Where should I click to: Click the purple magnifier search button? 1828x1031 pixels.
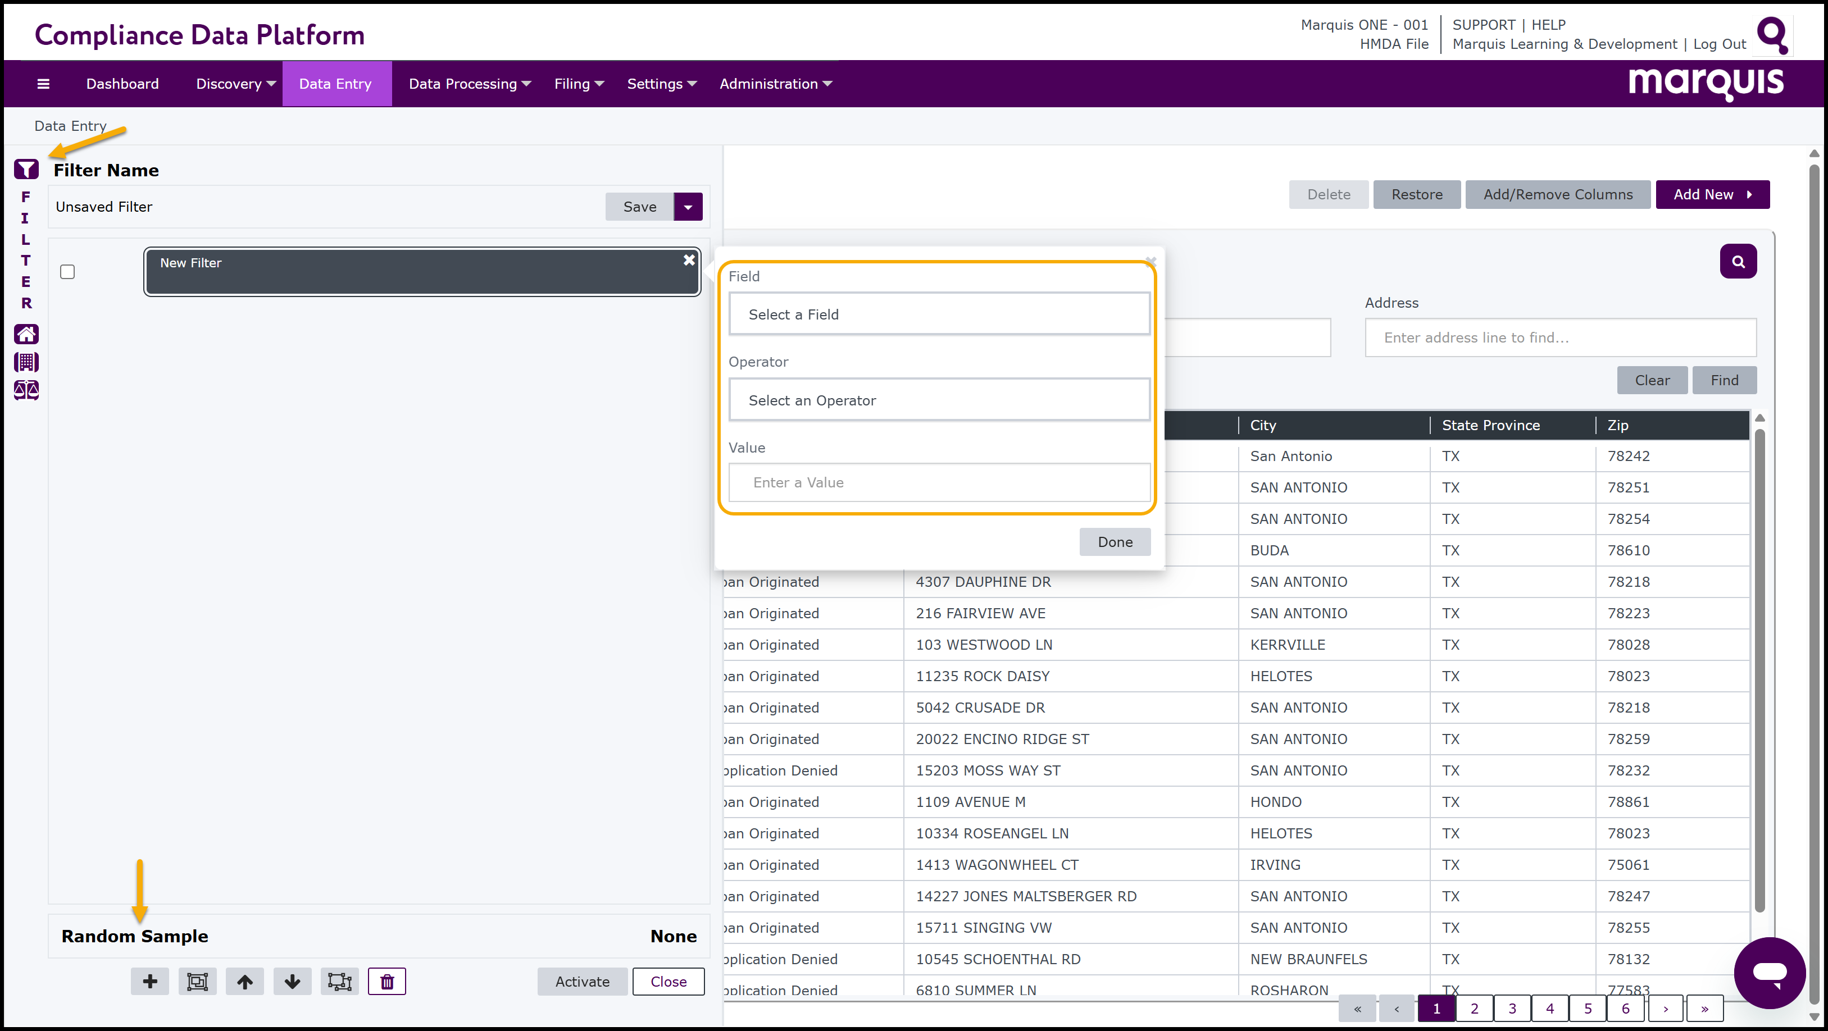(1738, 261)
